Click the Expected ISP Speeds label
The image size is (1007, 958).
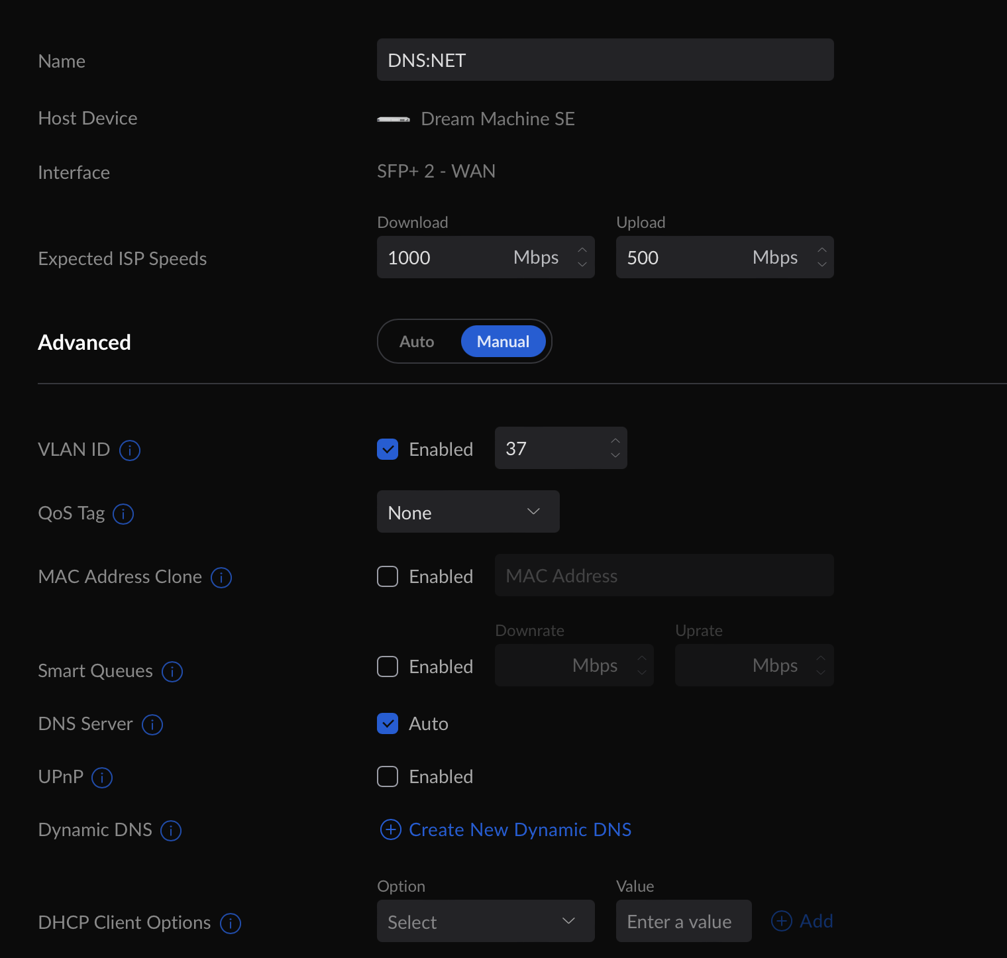point(123,258)
